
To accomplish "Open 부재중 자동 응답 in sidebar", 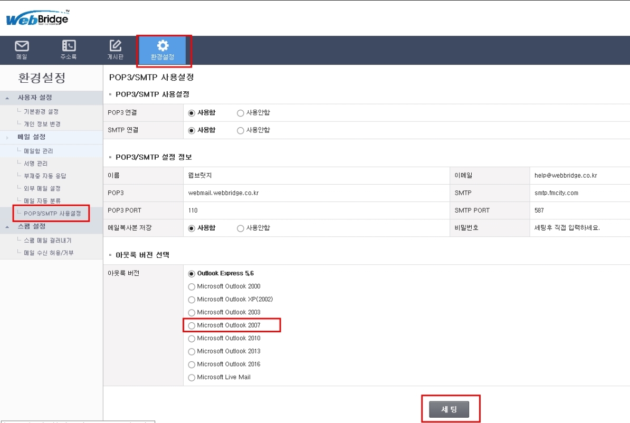I will click(x=45, y=176).
